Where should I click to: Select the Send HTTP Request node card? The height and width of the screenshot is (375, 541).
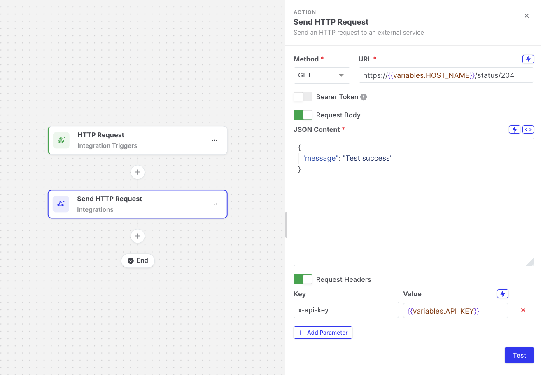(138, 204)
